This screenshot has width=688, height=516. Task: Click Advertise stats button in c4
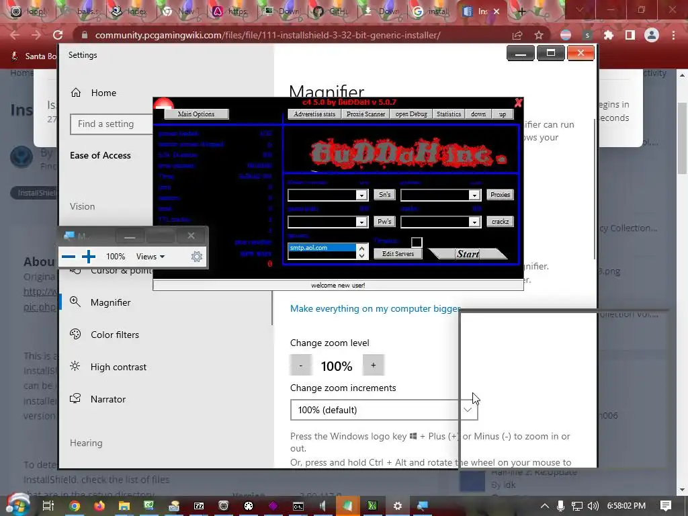(x=314, y=114)
